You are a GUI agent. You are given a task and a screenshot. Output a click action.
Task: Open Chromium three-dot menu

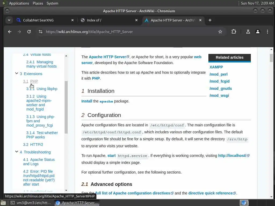click(267, 32)
